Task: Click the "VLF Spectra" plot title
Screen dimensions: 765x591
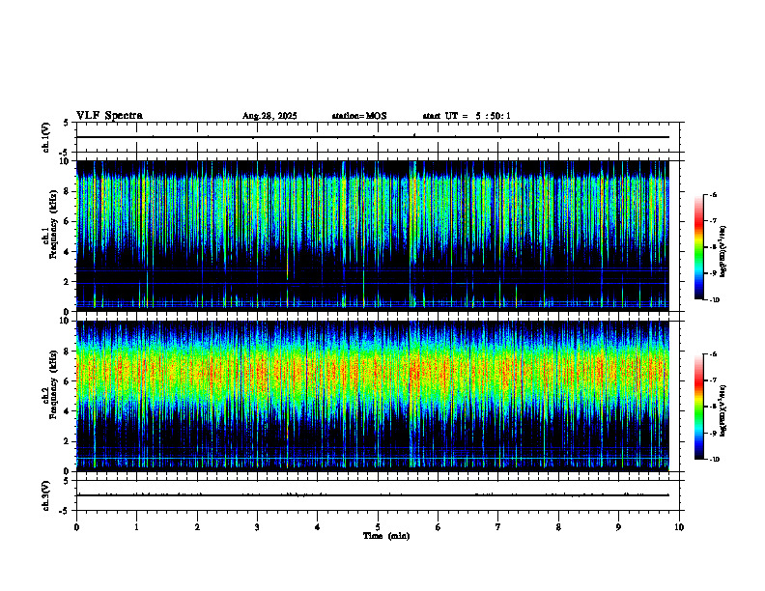Action: [x=109, y=115]
